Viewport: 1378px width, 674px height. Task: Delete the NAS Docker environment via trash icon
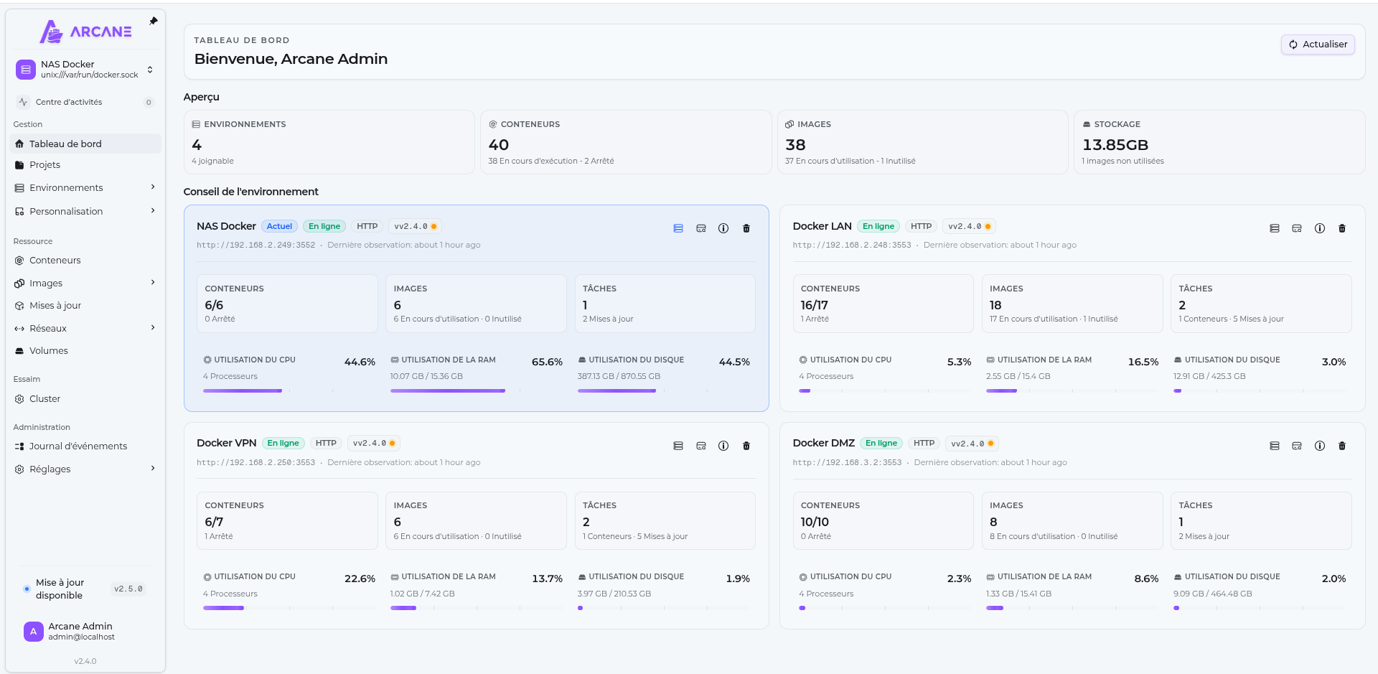746,228
